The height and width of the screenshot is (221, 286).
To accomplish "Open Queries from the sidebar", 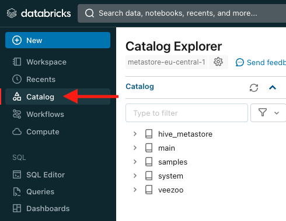I will [58, 192].
